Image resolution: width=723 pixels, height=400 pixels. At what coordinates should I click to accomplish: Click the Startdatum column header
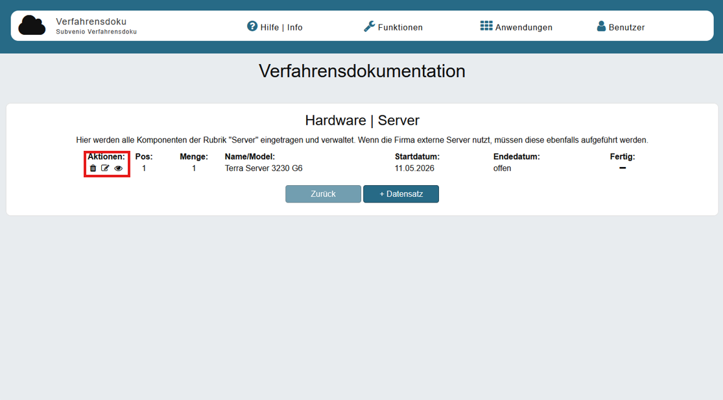[418, 157]
